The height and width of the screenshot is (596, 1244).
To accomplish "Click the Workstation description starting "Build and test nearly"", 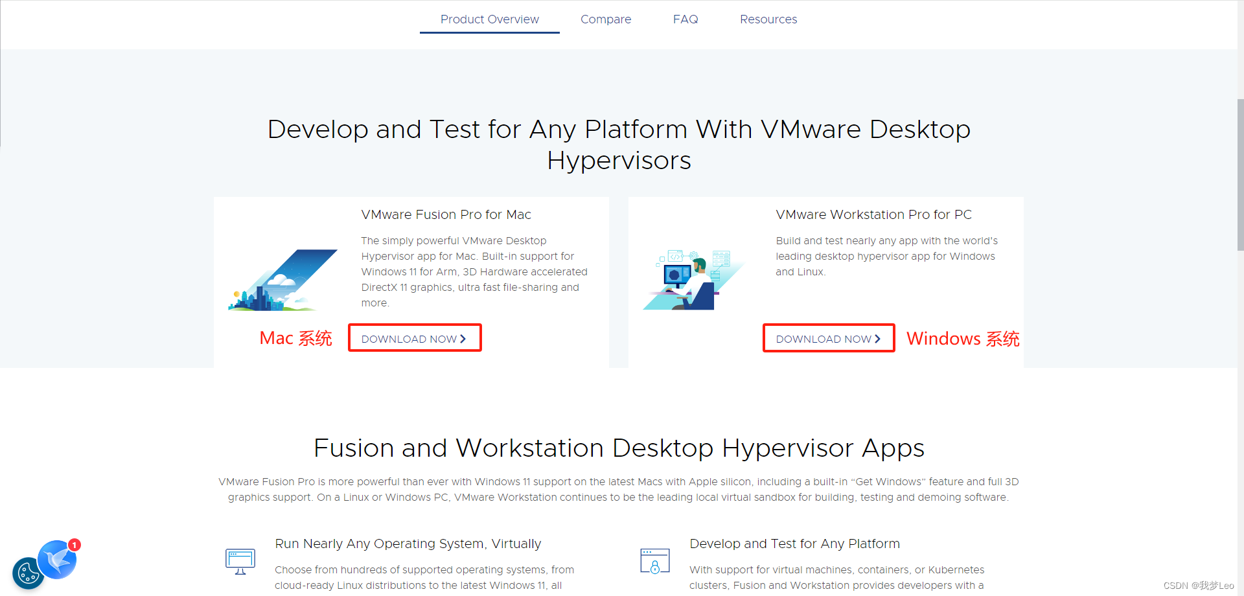I will click(886, 256).
